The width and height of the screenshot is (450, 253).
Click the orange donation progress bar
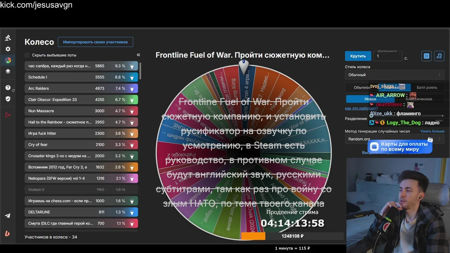[x=253, y=236]
